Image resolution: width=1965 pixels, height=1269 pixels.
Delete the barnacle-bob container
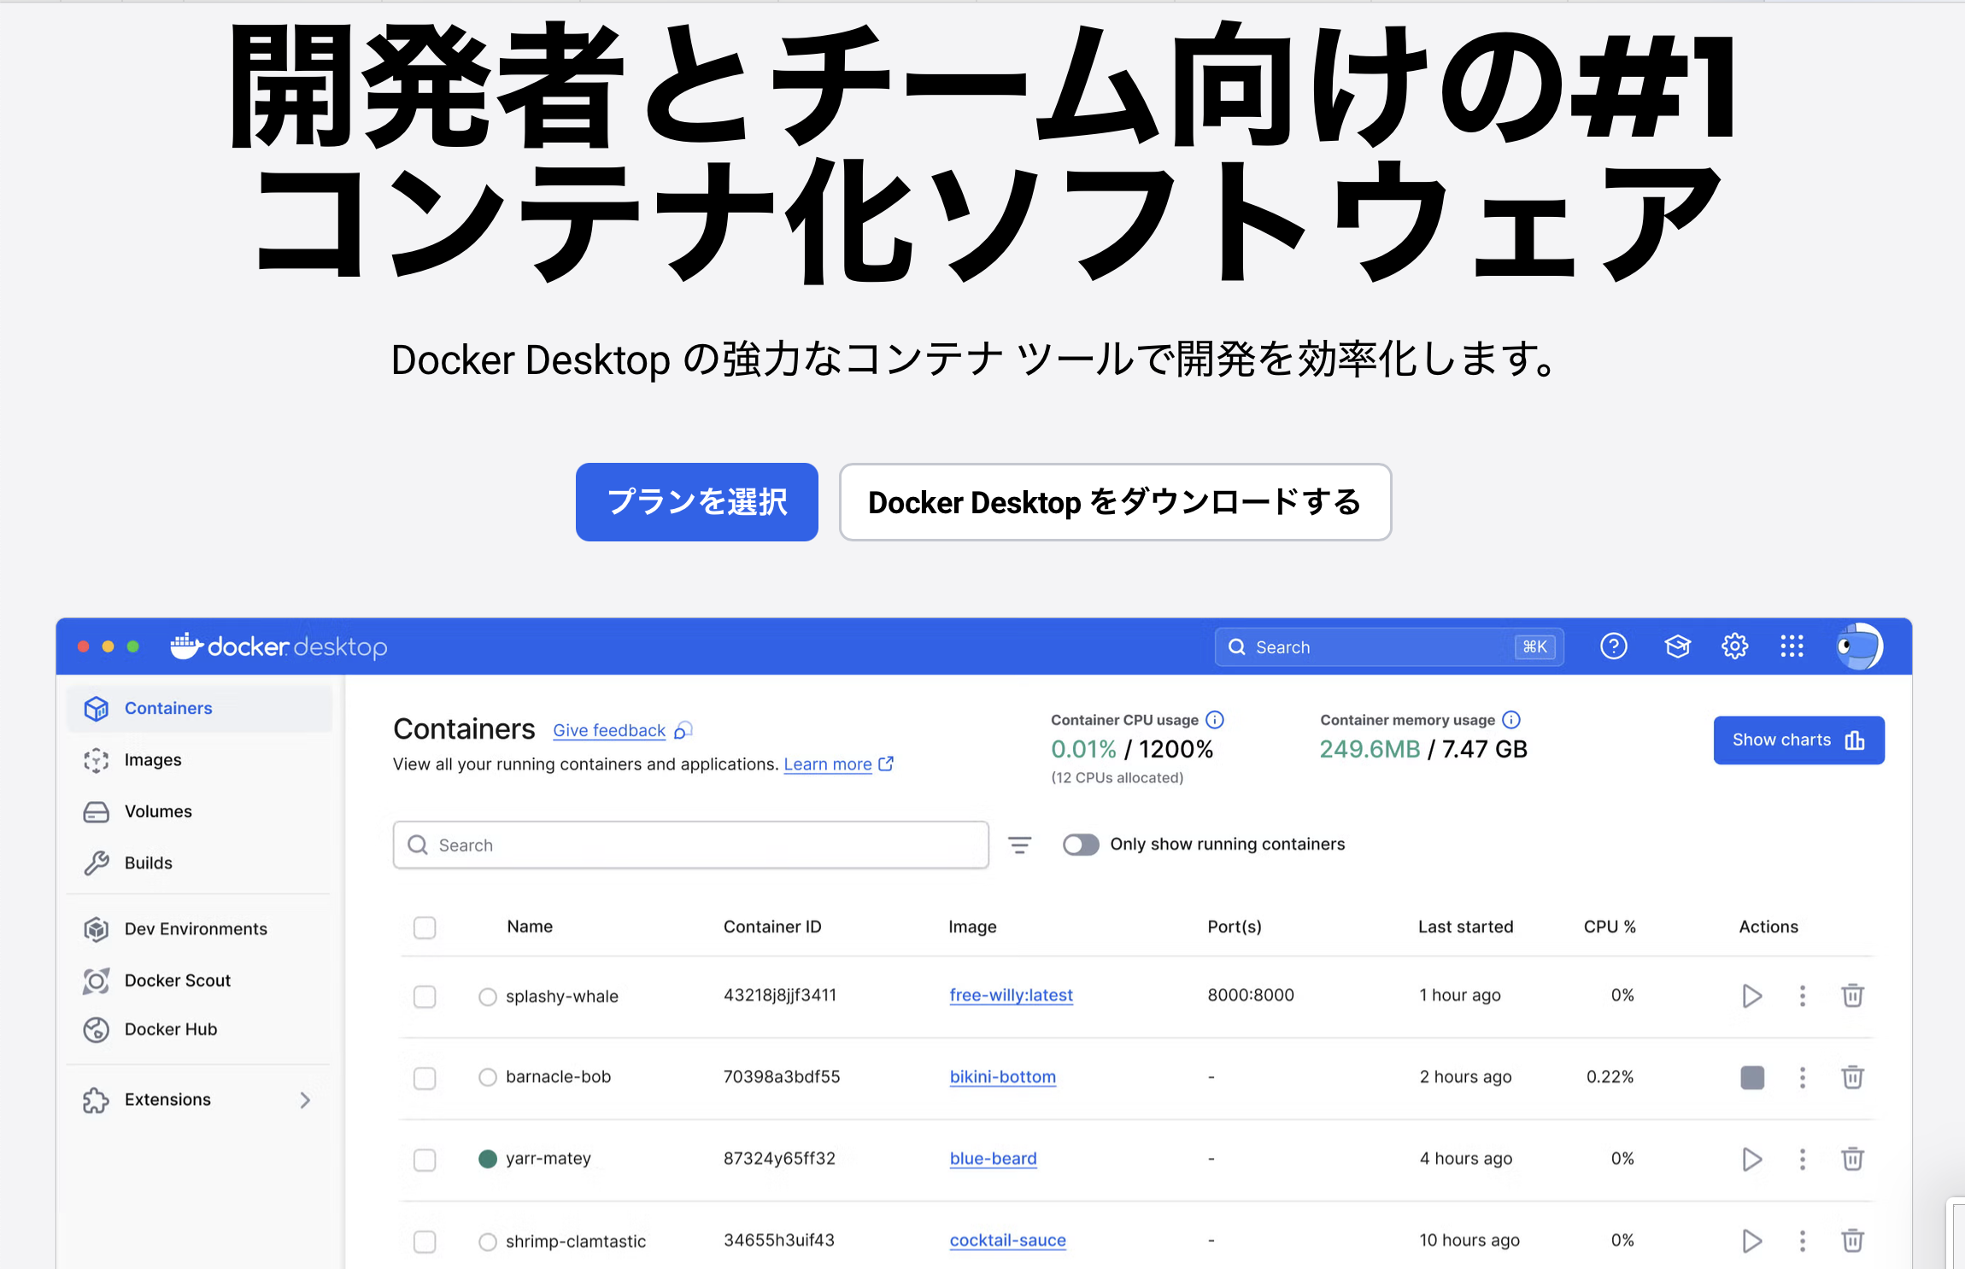1852,1078
